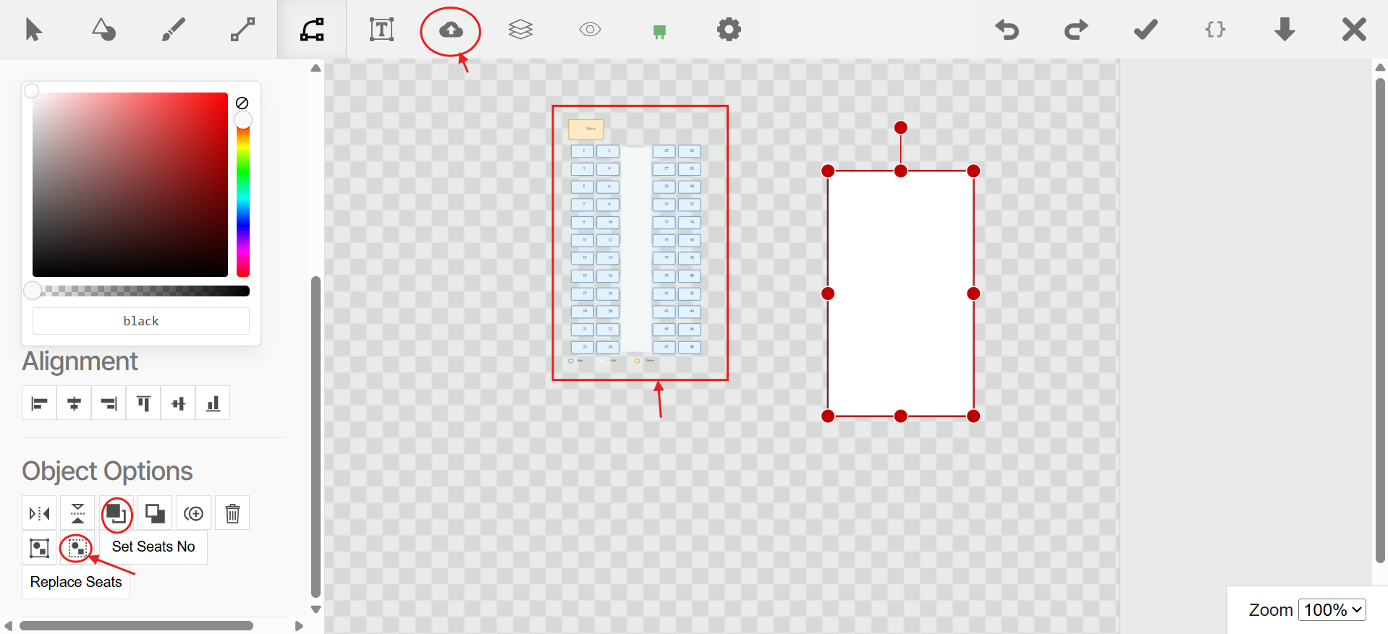1388x634 pixels.
Task: Delete object with trash icon
Action: (x=232, y=513)
